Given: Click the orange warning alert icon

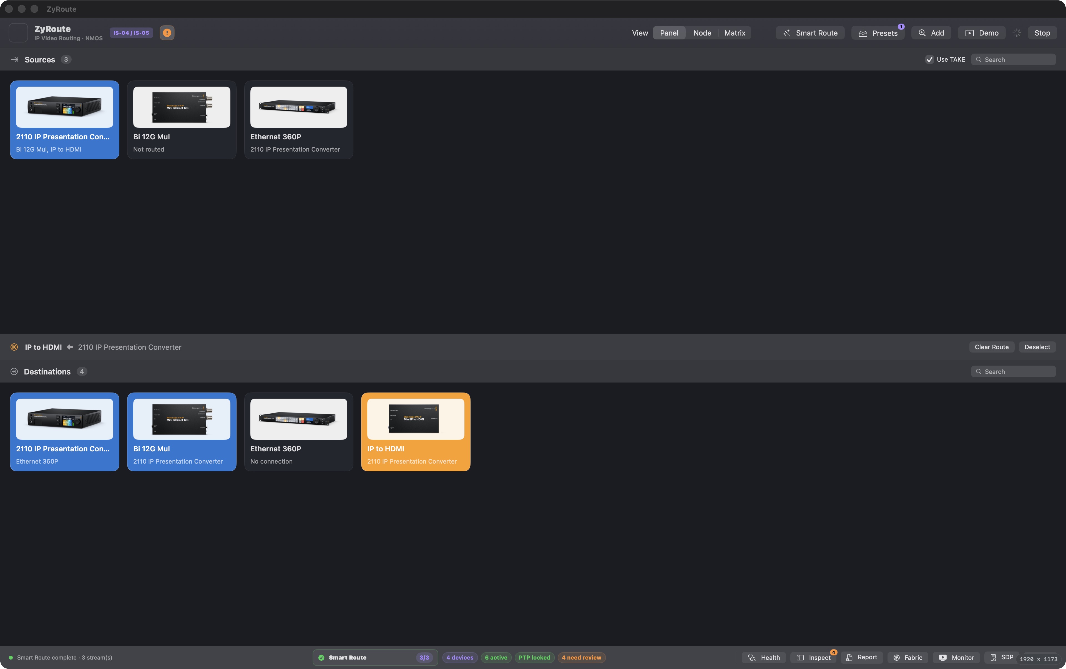Looking at the screenshot, I should pyautogui.click(x=167, y=33).
